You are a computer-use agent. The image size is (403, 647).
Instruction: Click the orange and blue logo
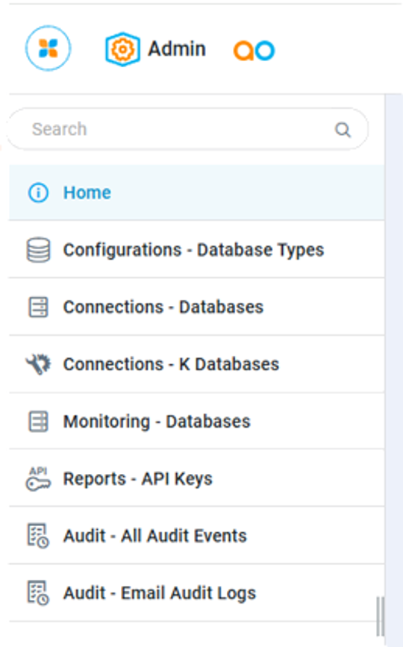tap(254, 51)
